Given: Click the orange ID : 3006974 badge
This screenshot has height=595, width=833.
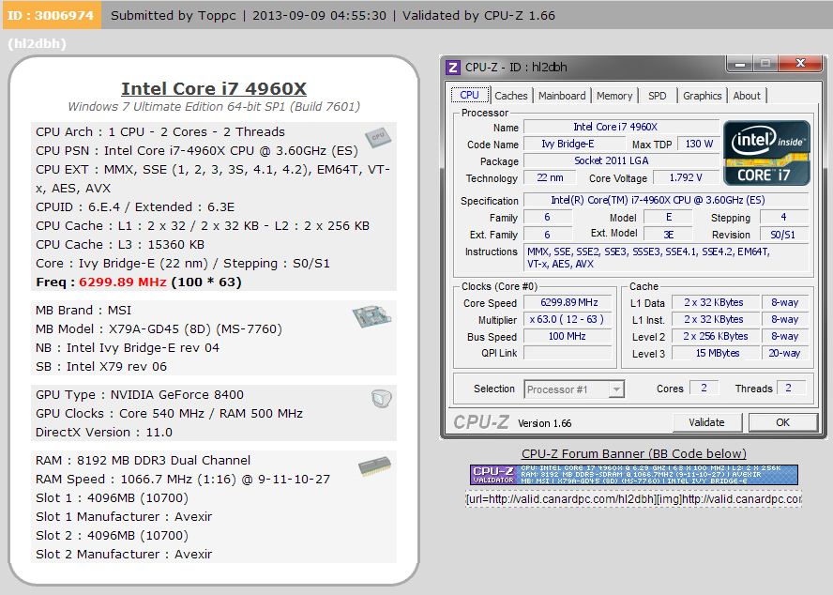Looking at the screenshot, I should 52,15.
